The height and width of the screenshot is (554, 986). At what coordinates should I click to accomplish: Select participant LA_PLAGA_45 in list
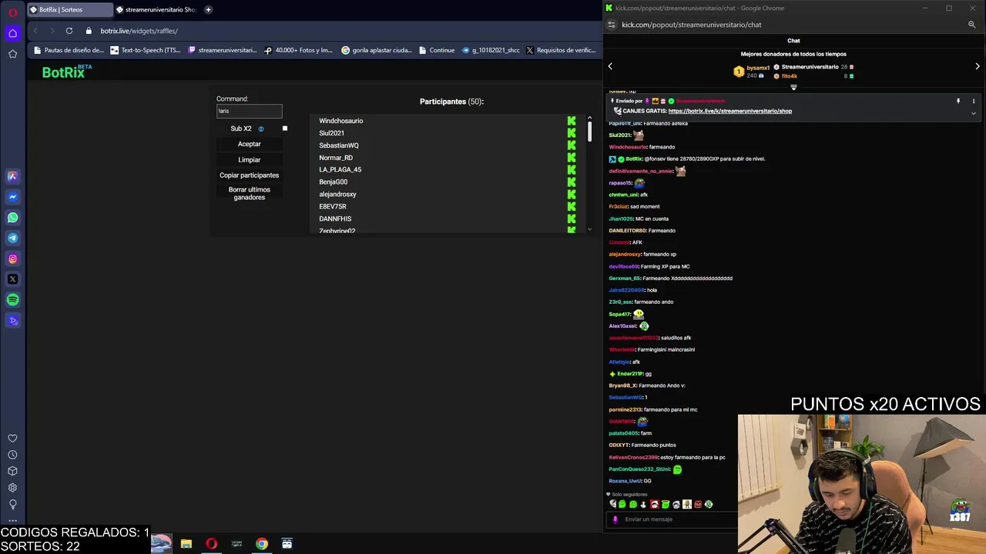tap(340, 169)
